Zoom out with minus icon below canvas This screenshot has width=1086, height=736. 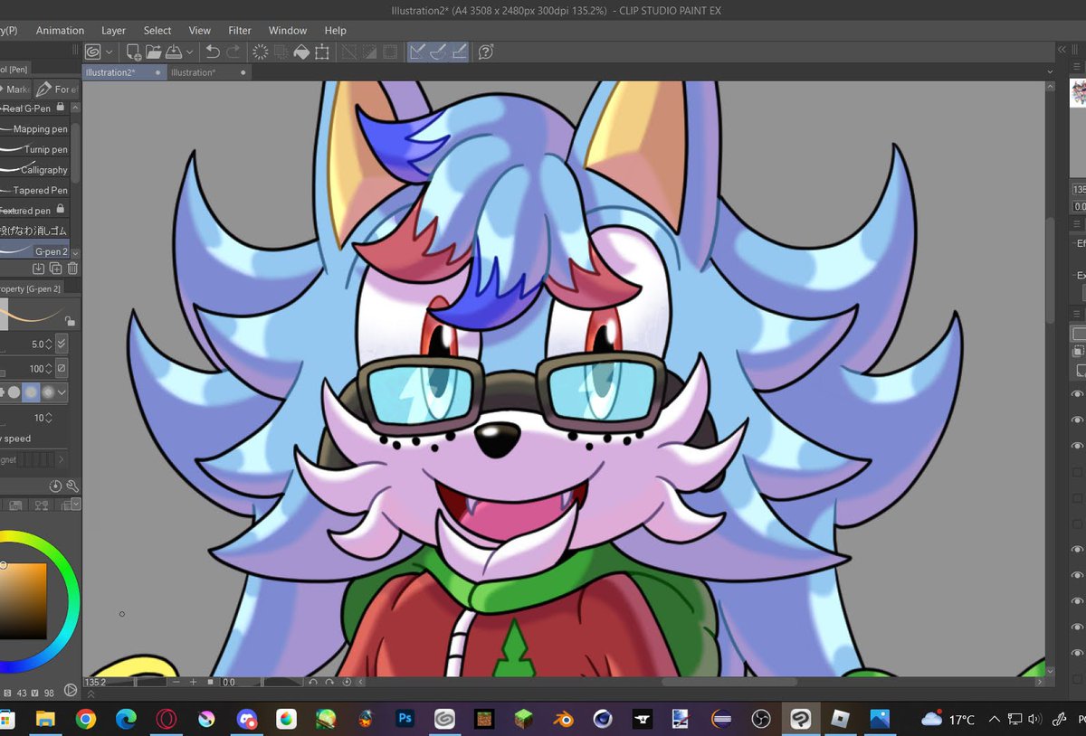(x=177, y=683)
